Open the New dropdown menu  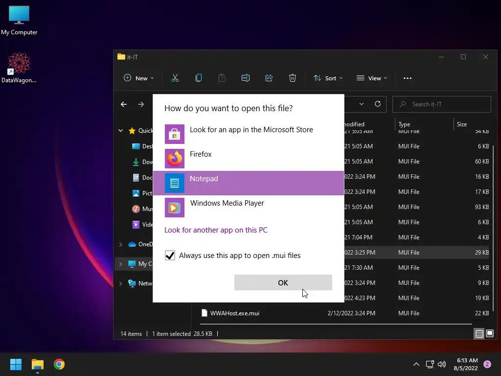click(x=138, y=78)
